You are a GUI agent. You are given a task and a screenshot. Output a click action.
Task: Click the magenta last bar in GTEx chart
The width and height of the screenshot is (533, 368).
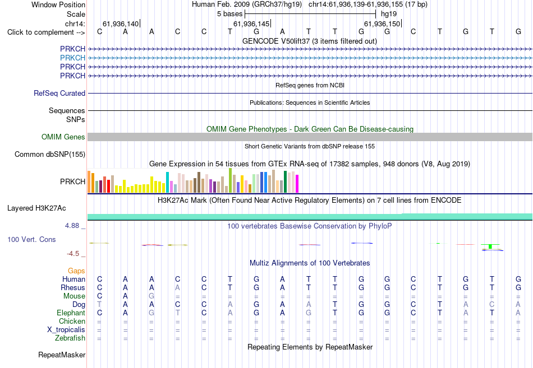297,184
